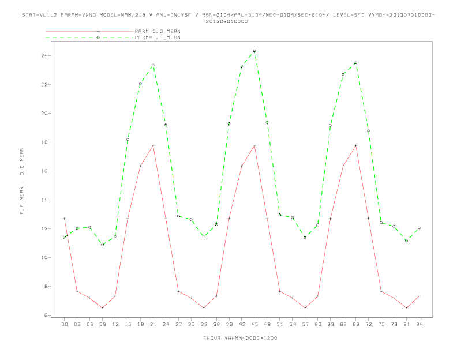Click x-axis tick label 54
457x353 pixels.
(293, 324)
